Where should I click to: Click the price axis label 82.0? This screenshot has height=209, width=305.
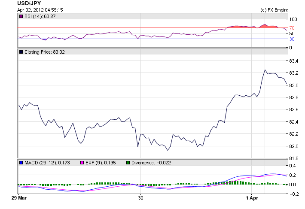click(x=293, y=146)
